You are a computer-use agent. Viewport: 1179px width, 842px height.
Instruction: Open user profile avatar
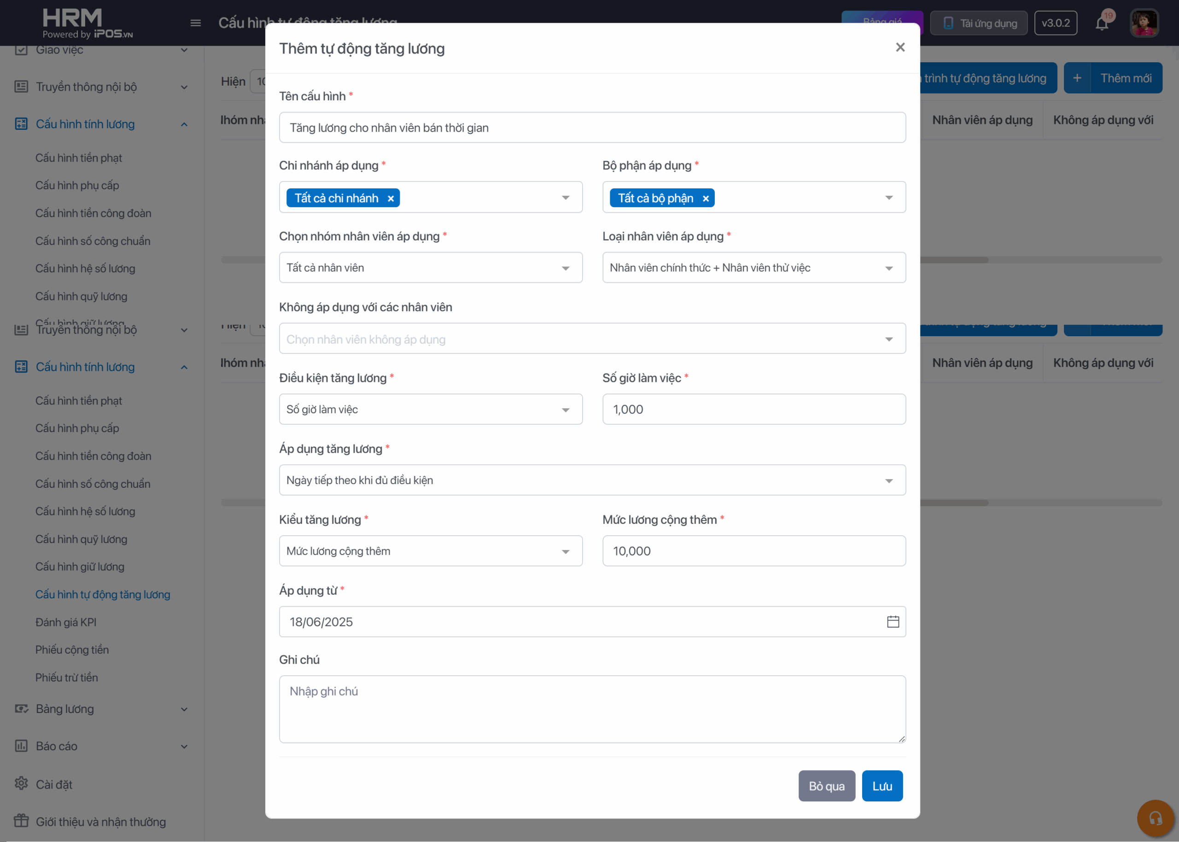pyautogui.click(x=1144, y=23)
